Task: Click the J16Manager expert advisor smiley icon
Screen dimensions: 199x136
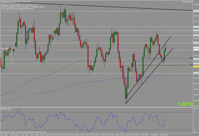Action: point(192,2)
